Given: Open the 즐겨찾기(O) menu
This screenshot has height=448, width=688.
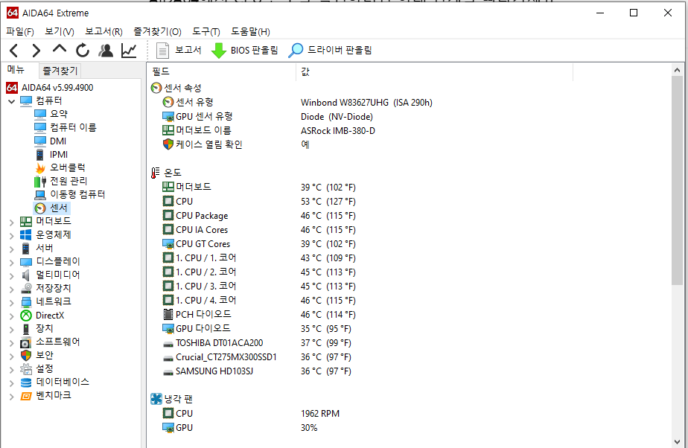Looking at the screenshot, I should (157, 31).
